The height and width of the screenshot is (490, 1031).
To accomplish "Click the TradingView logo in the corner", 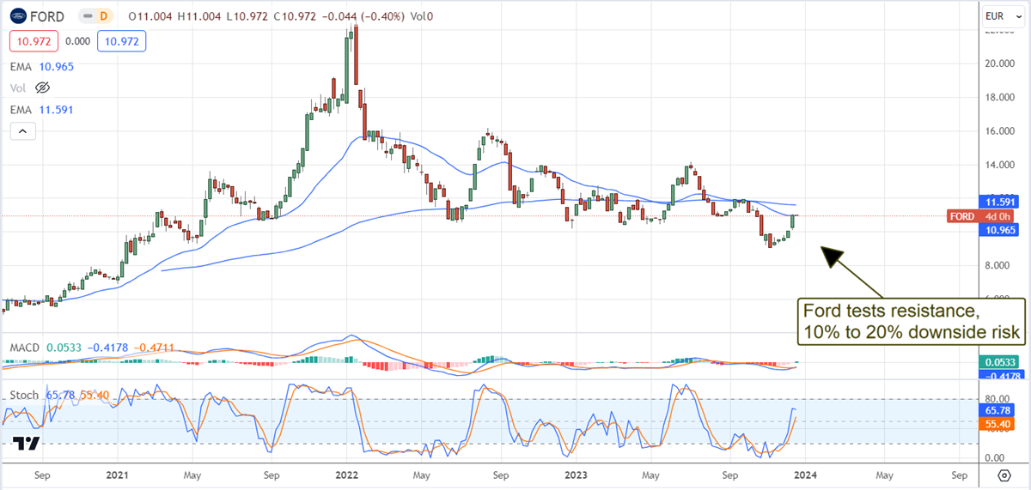I will point(27,444).
